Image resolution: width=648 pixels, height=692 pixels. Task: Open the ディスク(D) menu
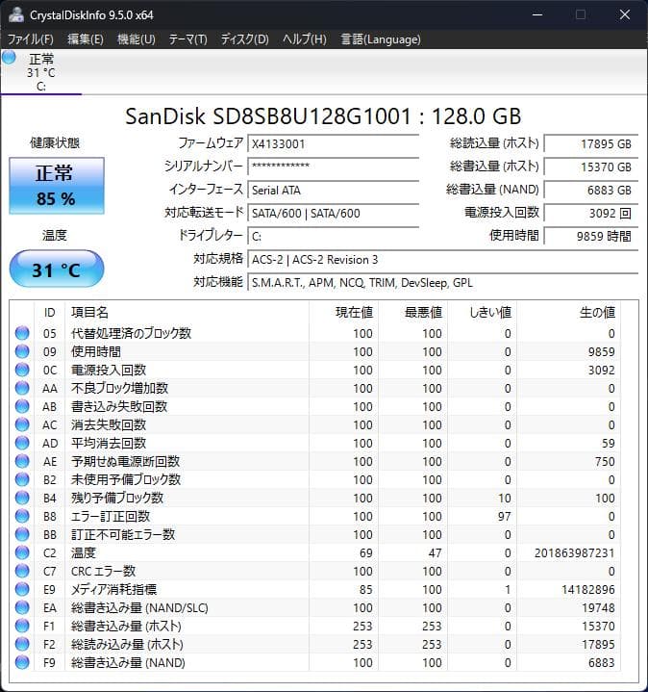(244, 39)
